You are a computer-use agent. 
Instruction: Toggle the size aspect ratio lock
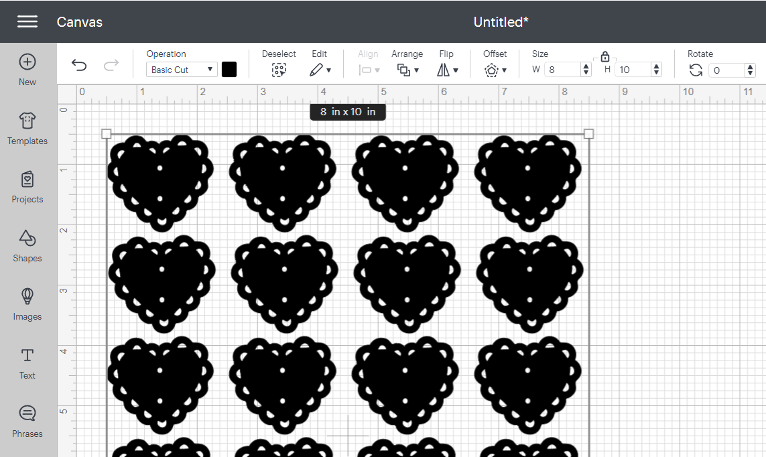pyautogui.click(x=604, y=56)
